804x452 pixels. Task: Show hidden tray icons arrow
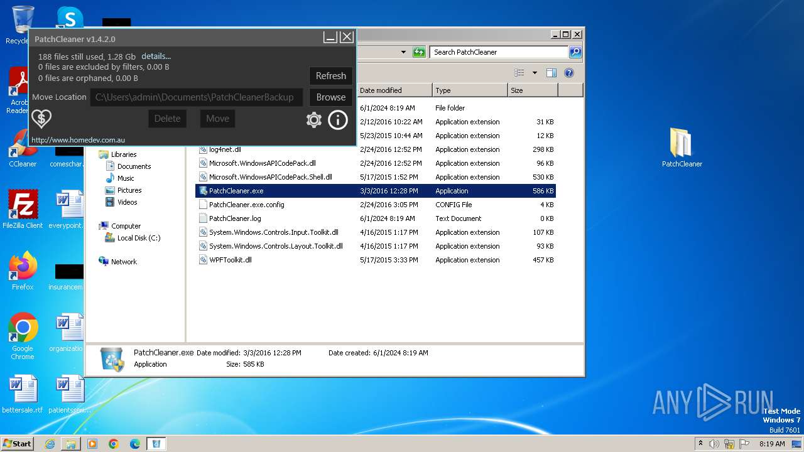click(700, 444)
